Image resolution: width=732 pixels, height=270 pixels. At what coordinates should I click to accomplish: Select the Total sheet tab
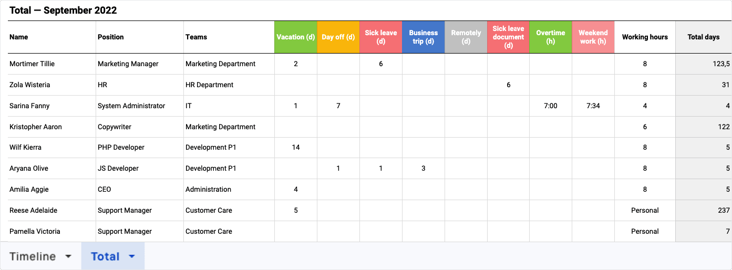tap(105, 256)
